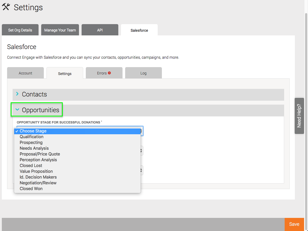Choose Prospecting stage option
Screen dimensions: 308x231
77,142
